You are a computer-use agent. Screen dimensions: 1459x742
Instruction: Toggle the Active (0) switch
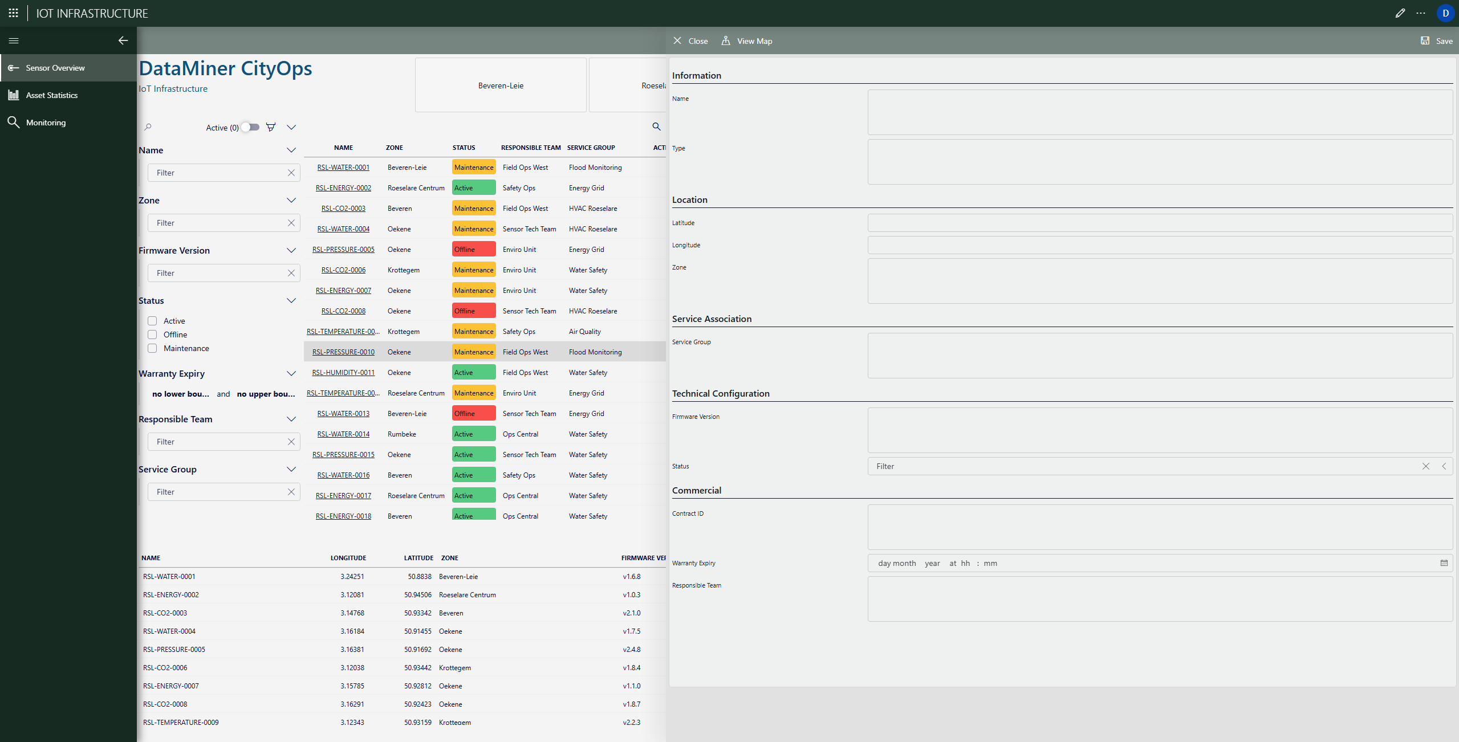point(250,127)
